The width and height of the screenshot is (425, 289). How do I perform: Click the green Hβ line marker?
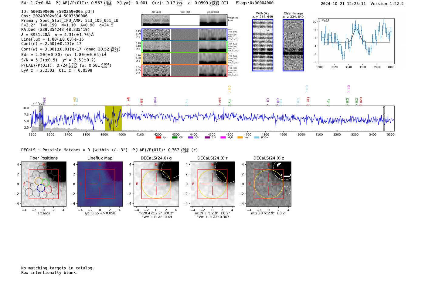(328, 102)
